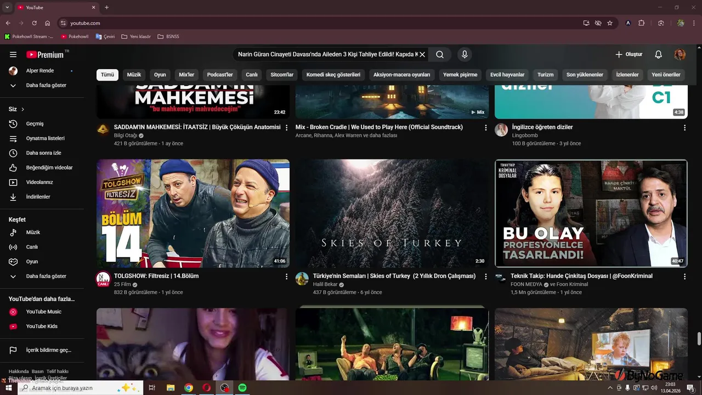Reload the page in Chrome
The width and height of the screenshot is (702, 395).
[x=34, y=23]
